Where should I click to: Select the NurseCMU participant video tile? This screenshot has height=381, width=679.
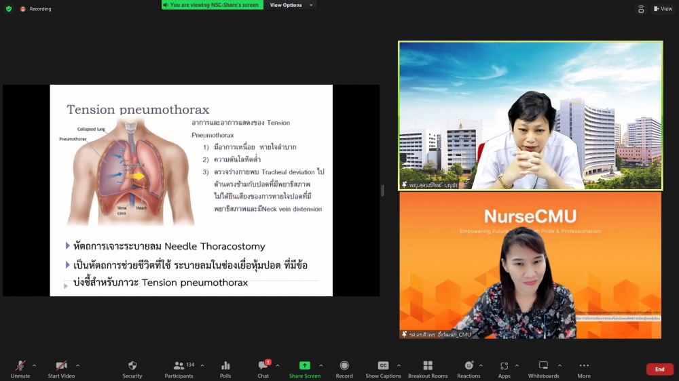click(530, 266)
